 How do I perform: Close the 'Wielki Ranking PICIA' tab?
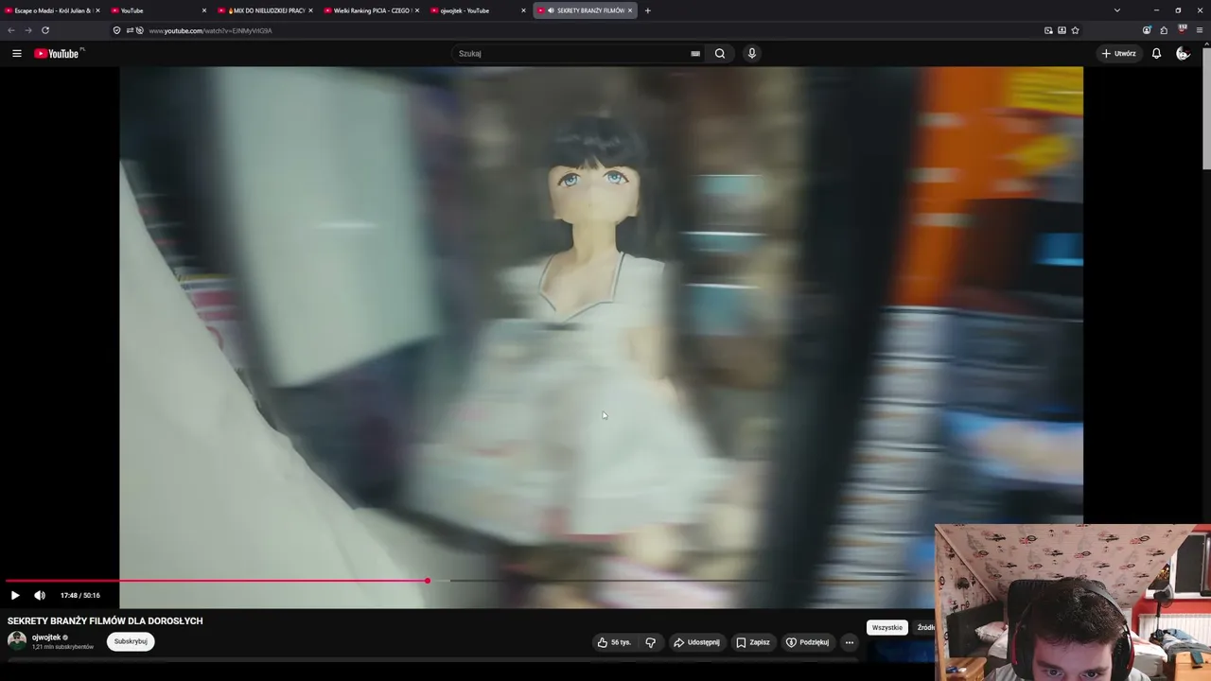coord(417,10)
